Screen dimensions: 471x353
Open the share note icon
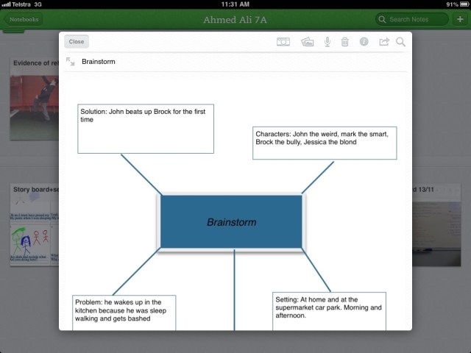point(383,43)
